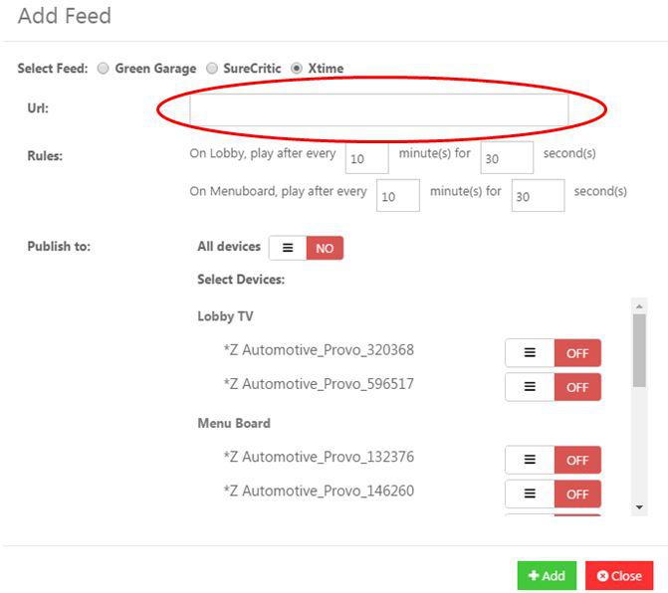
Task: Select the Green Garage feed radio button
Action: 103,68
